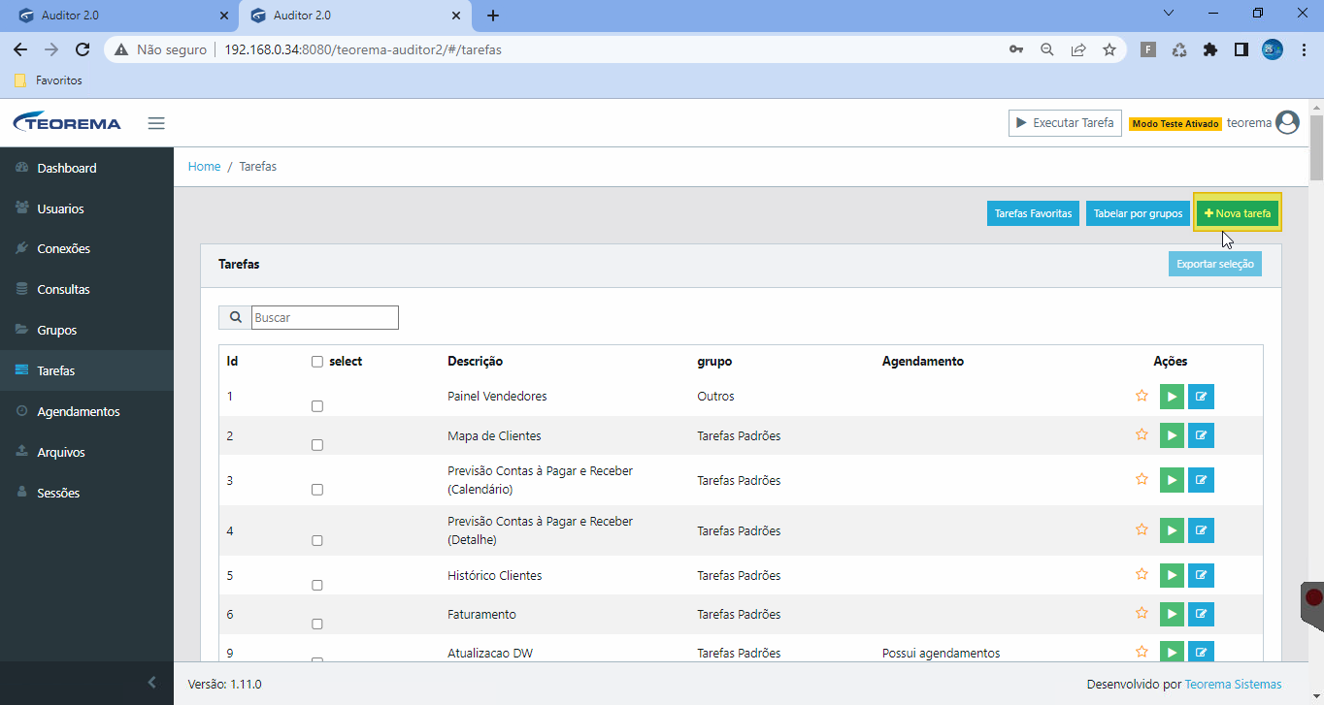Favorite the Histórico Clientes task
Screen dimensions: 1324x705
click(1142, 574)
